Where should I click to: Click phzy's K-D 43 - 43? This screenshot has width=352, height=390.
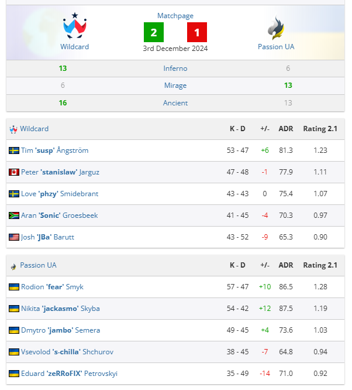tap(238, 194)
